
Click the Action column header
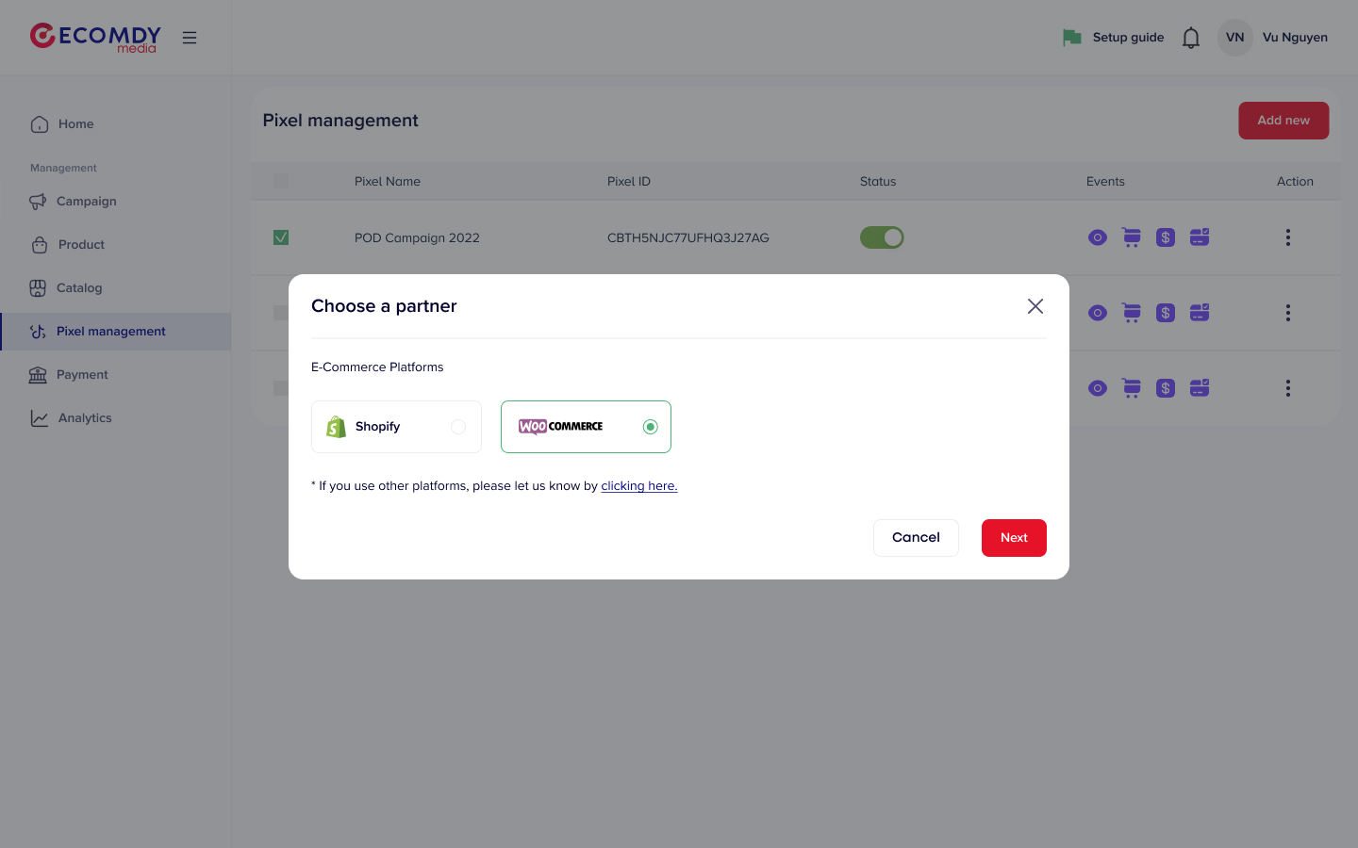click(1295, 181)
